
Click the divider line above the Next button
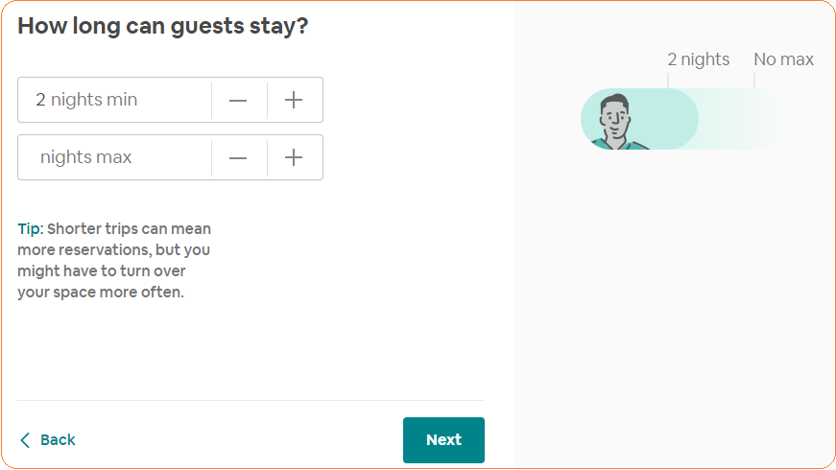pyautogui.click(x=251, y=400)
